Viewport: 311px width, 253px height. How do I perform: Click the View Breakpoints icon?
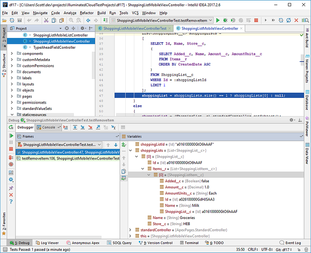11,158
